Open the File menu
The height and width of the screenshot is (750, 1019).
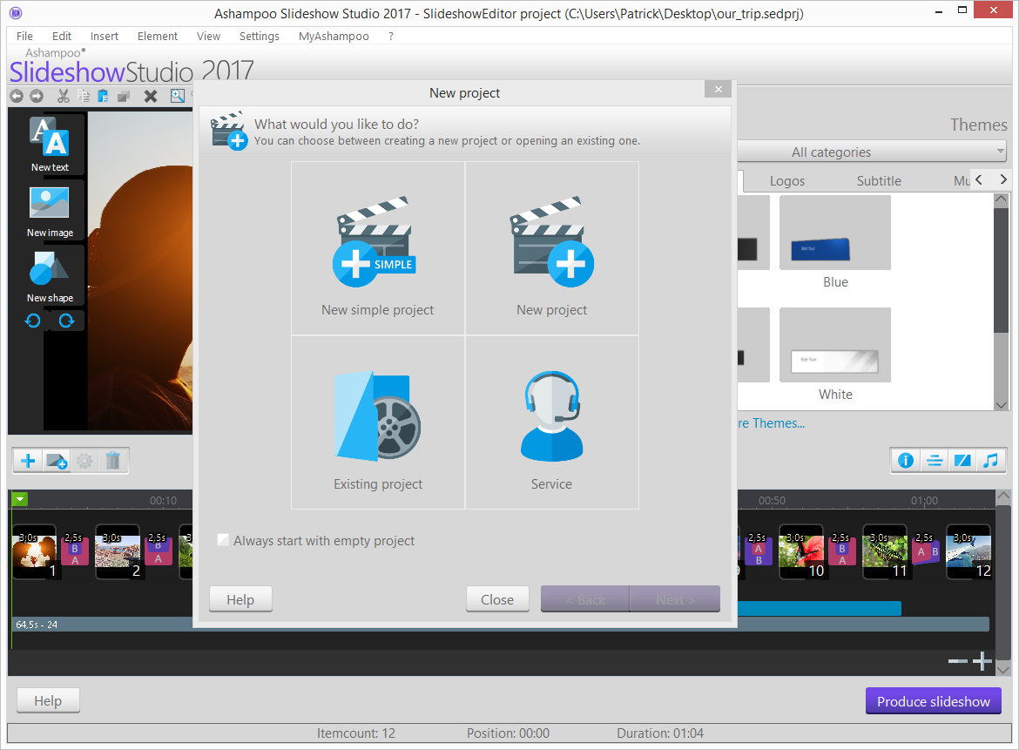24,37
